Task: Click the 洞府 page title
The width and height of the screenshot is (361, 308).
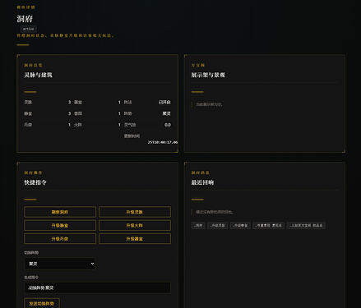Action: click(x=25, y=19)
